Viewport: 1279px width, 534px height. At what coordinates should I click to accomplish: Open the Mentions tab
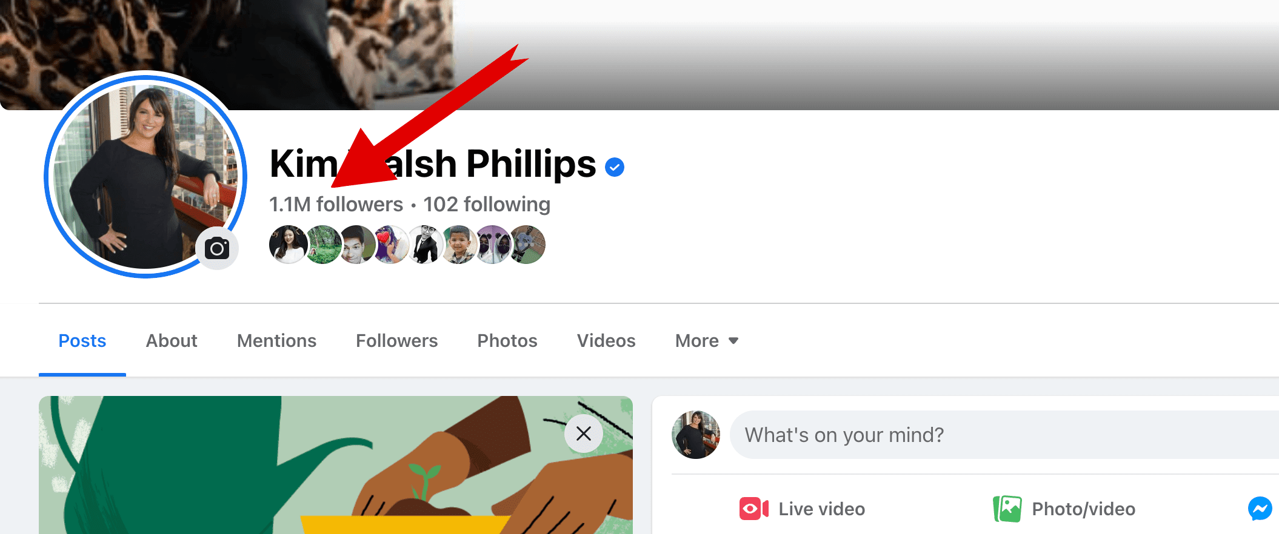click(276, 341)
